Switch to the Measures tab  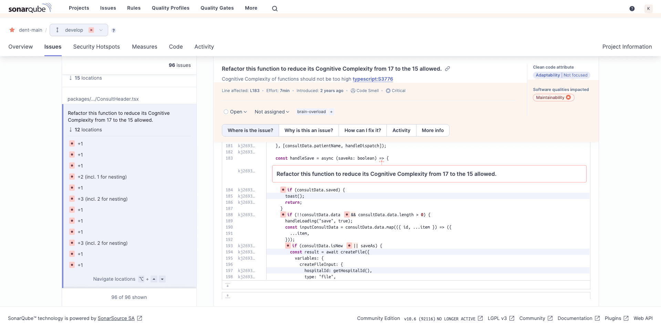[145, 47]
